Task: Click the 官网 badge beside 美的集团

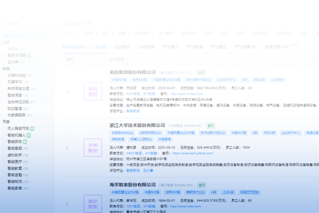Action: [x=202, y=73]
